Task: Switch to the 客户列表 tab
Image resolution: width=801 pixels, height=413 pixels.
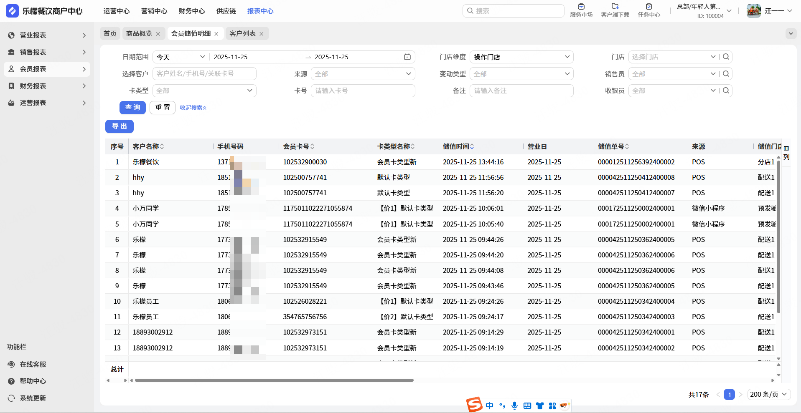Action: (242, 33)
